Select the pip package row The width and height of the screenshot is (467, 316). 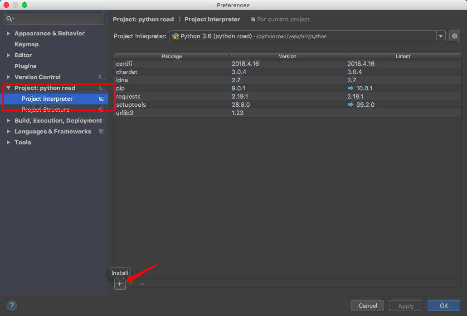[287, 88]
